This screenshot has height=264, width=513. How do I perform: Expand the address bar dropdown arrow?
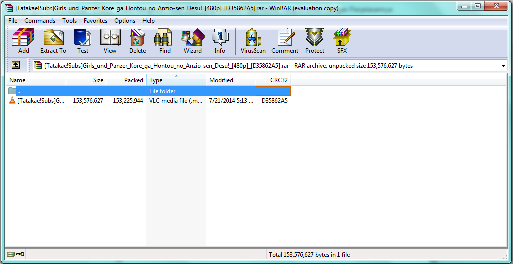point(503,66)
